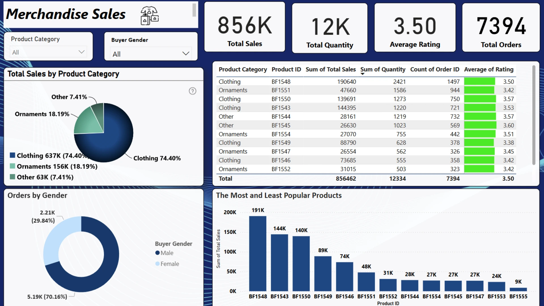Click the 2.21K (29.84%) donut label
This screenshot has height=306, width=544.
[x=43, y=216]
